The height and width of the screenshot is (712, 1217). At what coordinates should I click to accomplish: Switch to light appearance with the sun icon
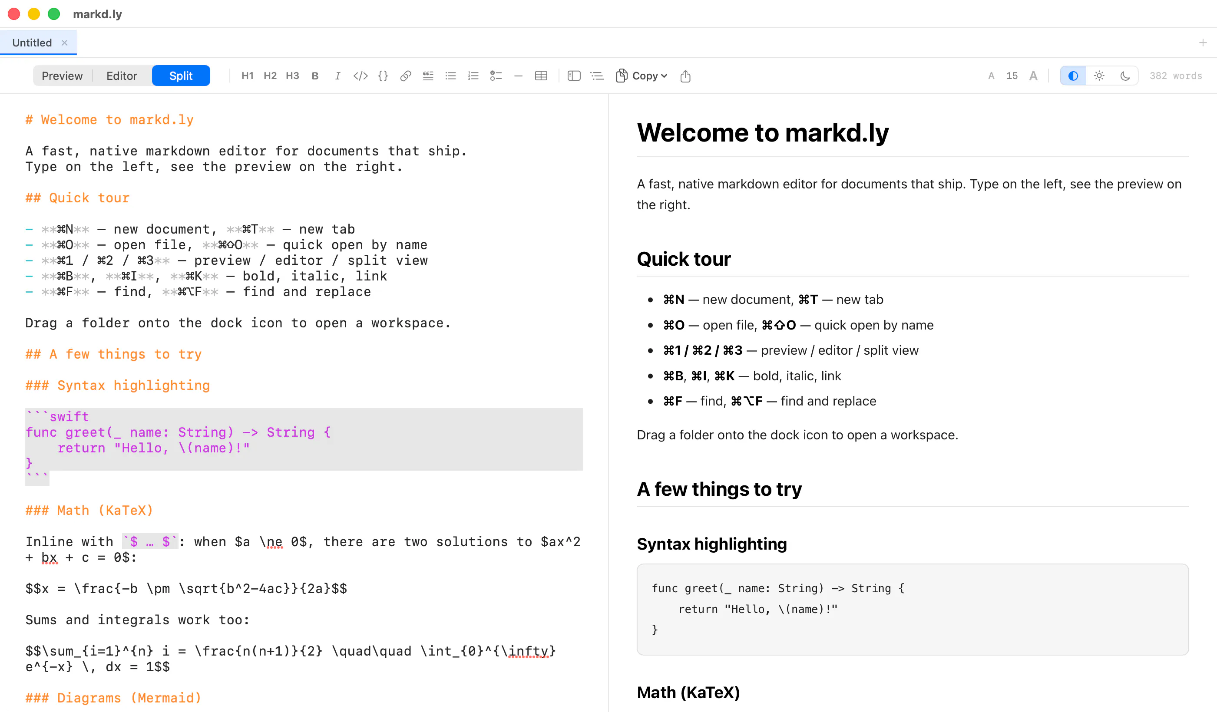tap(1099, 76)
